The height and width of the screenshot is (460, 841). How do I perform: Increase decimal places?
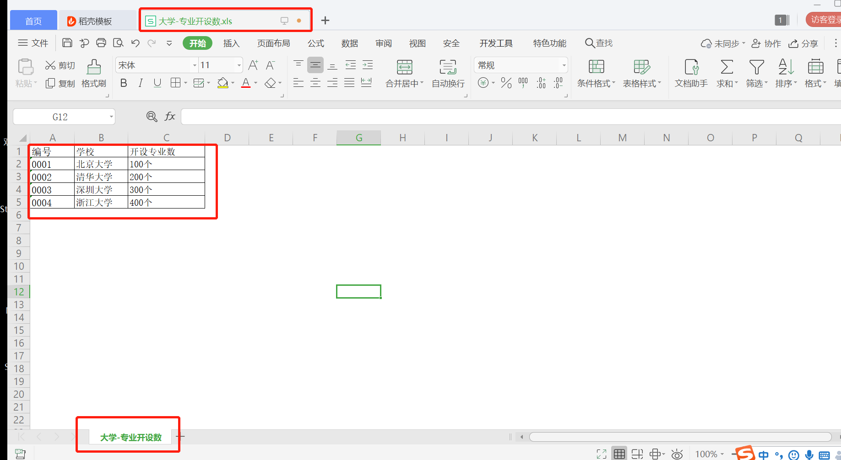pos(541,83)
